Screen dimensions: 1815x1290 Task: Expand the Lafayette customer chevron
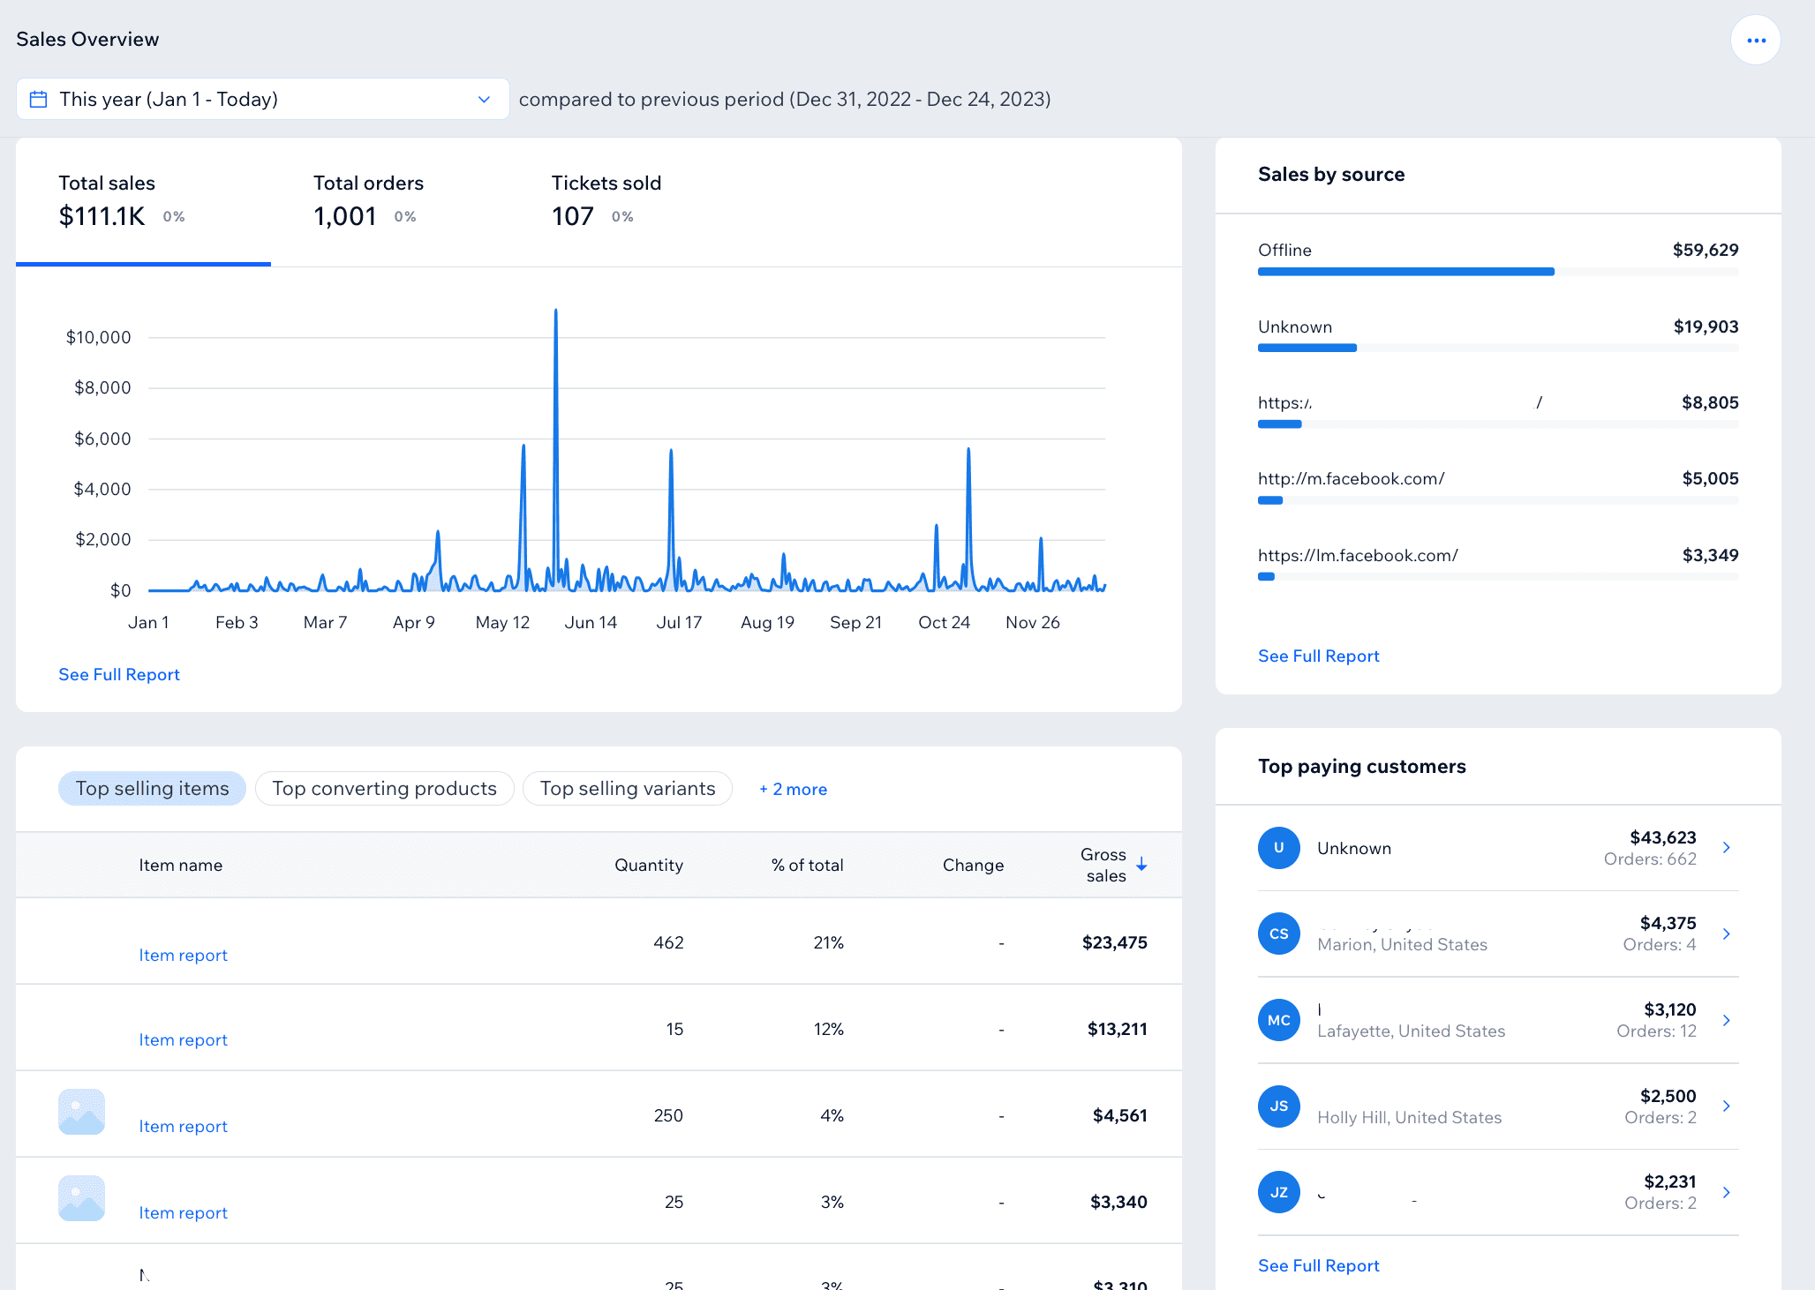coord(1727,1020)
